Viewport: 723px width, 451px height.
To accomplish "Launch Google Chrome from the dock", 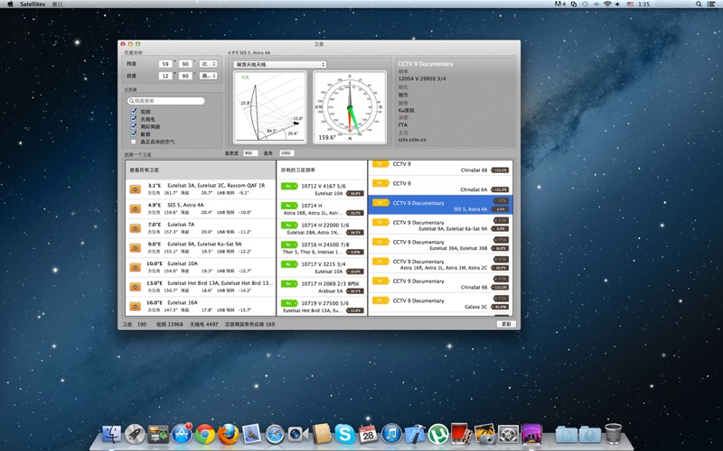I will (205, 434).
